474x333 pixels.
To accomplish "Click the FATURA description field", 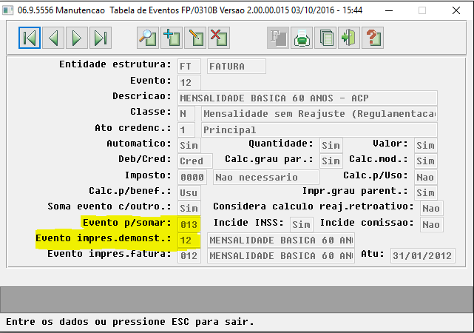I will click(x=237, y=67).
